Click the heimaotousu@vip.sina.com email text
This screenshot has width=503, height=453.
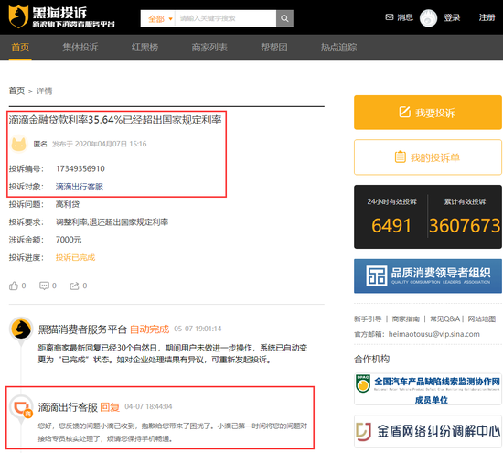tap(434, 334)
